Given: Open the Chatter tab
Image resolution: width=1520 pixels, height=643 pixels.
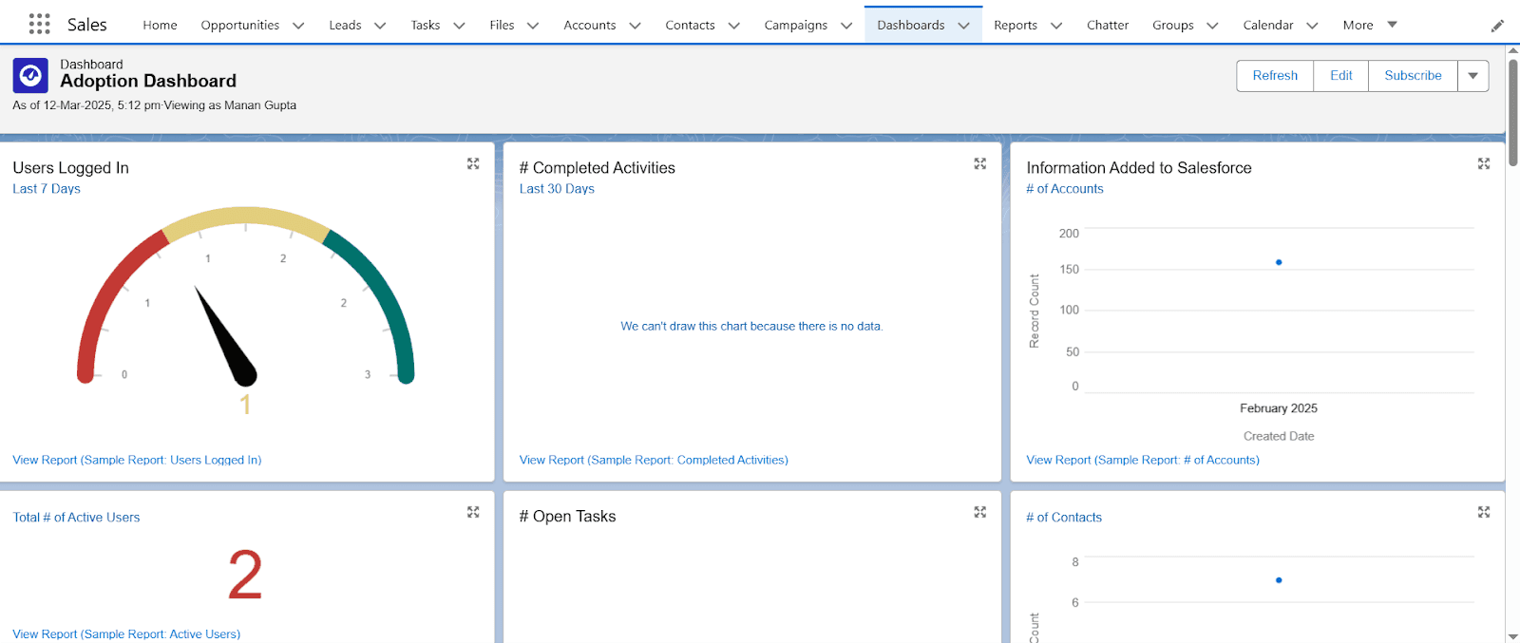Looking at the screenshot, I should [1108, 25].
